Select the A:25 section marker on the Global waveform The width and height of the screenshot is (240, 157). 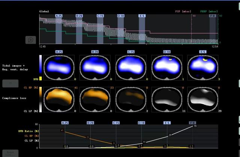(x=59, y=16)
